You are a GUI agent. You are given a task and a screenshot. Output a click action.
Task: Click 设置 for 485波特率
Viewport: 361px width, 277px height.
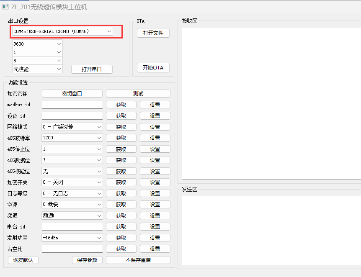tap(155, 138)
